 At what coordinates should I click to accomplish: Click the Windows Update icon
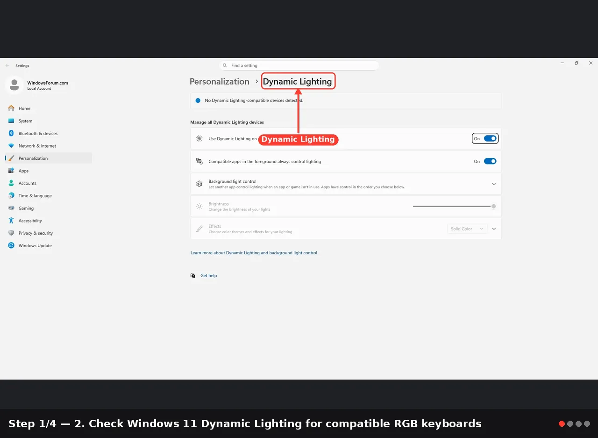click(11, 245)
